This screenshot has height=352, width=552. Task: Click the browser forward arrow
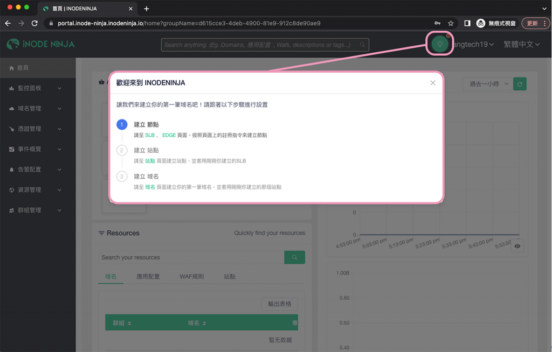21,23
